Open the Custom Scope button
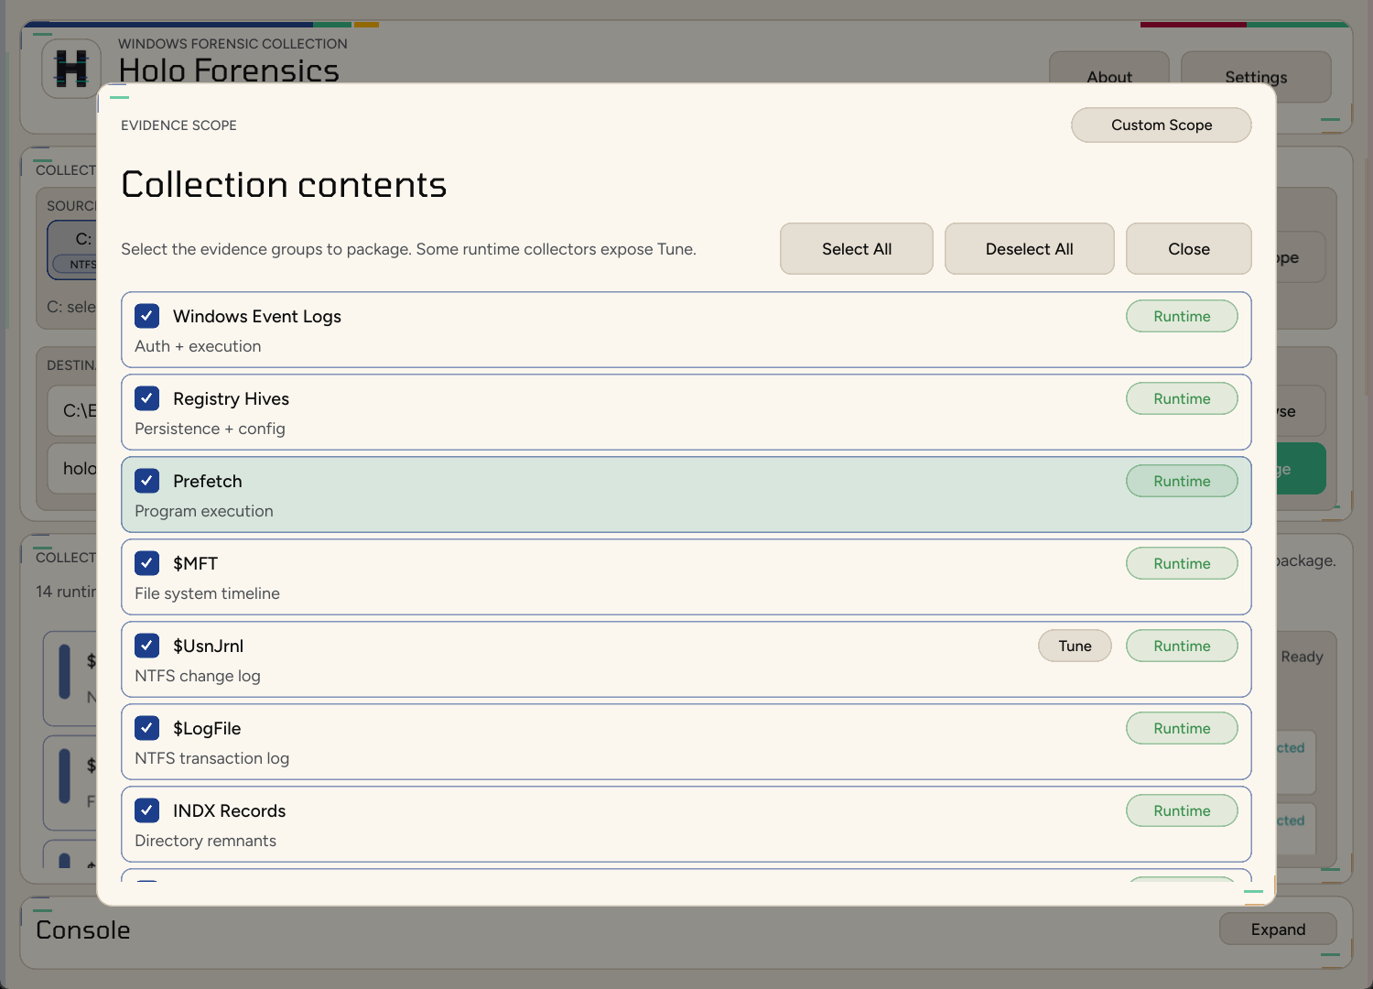The height and width of the screenshot is (989, 1373). tap(1162, 125)
